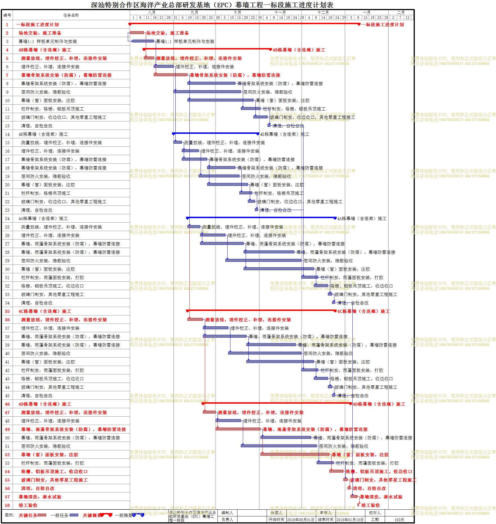Select row 57 task name 幕墙清洗，淋水试验
Image resolution: width=496 pixels, height=524 pixels.
point(40,497)
